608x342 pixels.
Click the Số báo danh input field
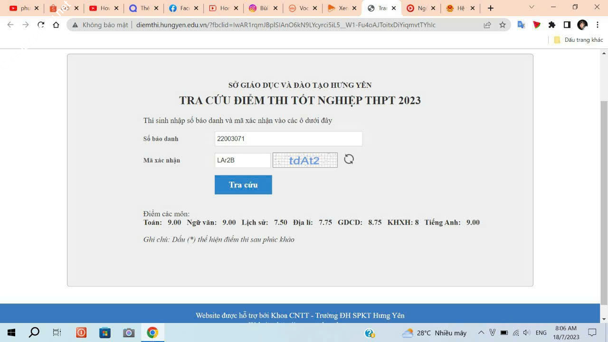click(x=288, y=139)
